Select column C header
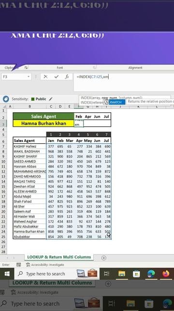 point(51,106)
